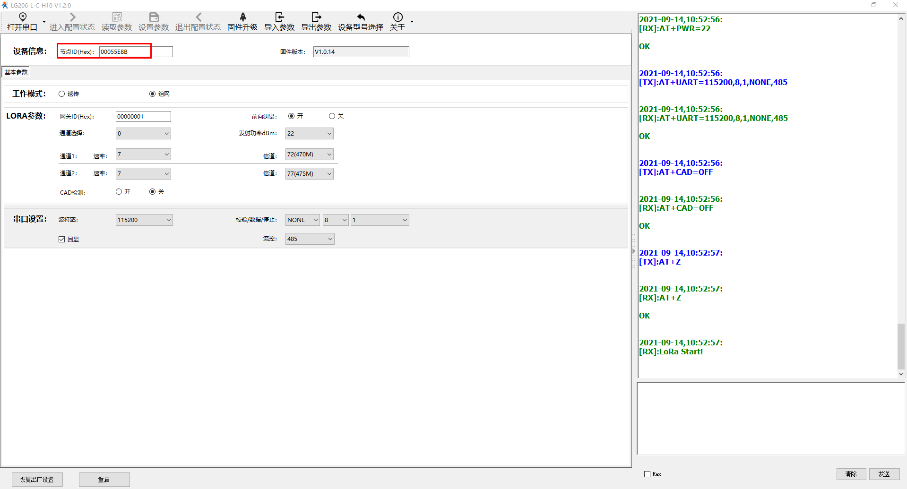Image resolution: width=907 pixels, height=489 pixels.
Task: Click the 恢复出厂设置 button
Action: click(x=37, y=480)
